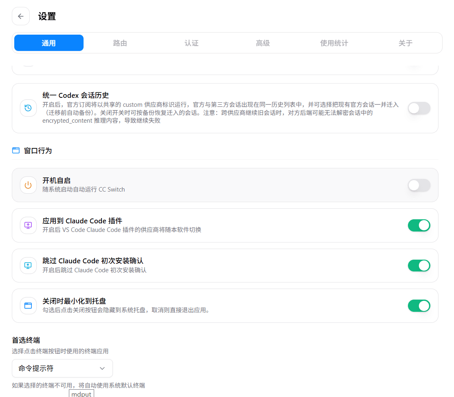
Task: Click the 选择点击终端按钮时使用的终端应用 description
Action: pos(60,351)
